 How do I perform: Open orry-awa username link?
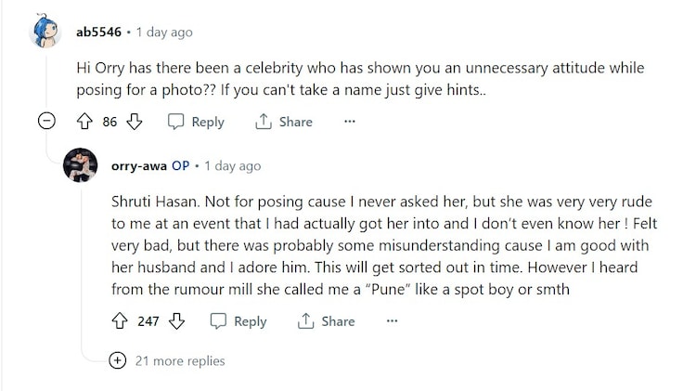coord(138,166)
